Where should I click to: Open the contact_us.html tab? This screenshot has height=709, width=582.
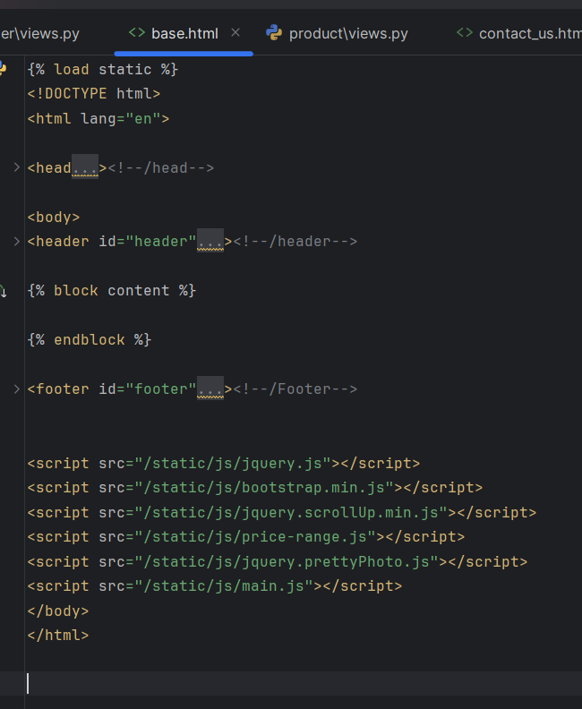click(529, 33)
